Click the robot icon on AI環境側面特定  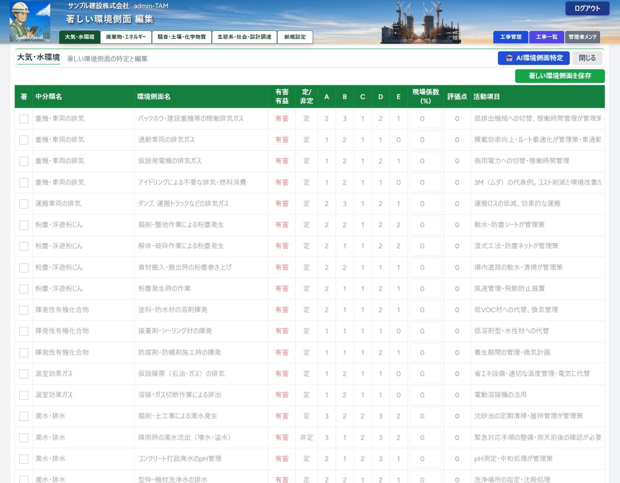[509, 58]
